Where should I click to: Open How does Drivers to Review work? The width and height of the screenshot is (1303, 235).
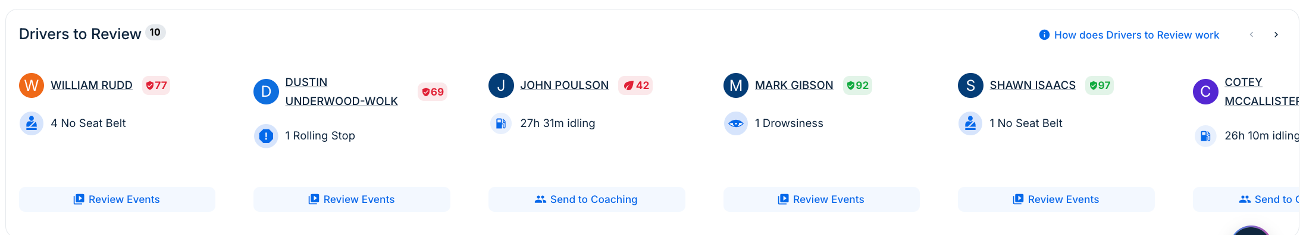coord(1136,35)
